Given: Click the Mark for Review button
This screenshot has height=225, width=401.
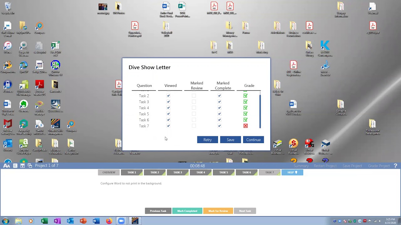Looking at the screenshot, I should (218, 211).
